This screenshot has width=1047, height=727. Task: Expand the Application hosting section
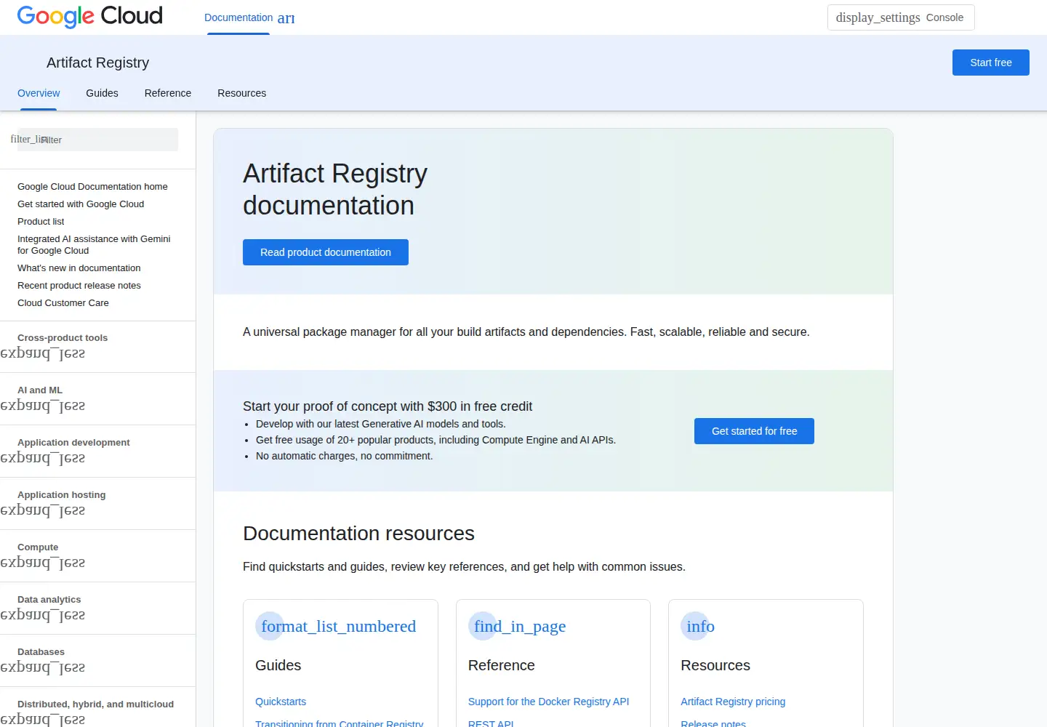[x=42, y=510]
